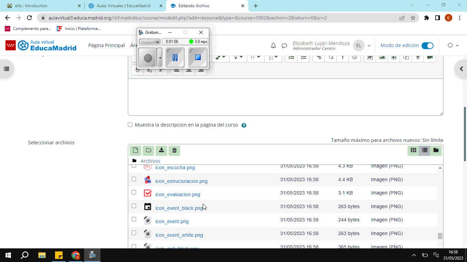Go to Página Principal menu item

(106, 45)
